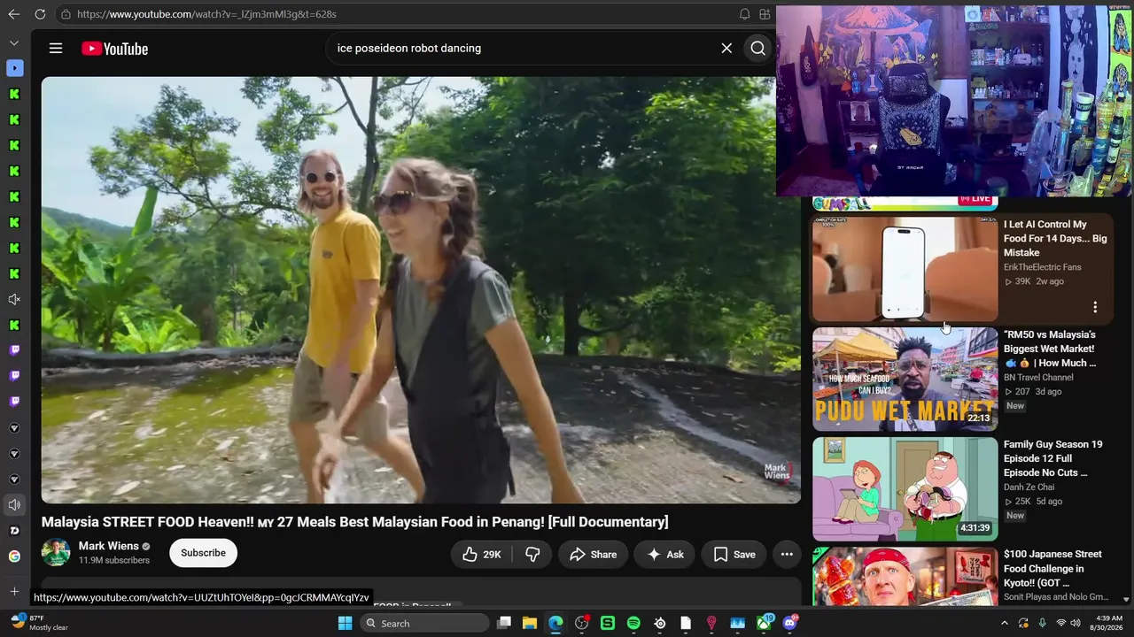Open the Wi-Fi network tray icon
This screenshot has width=1134, height=637.
pyautogui.click(x=1060, y=623)
